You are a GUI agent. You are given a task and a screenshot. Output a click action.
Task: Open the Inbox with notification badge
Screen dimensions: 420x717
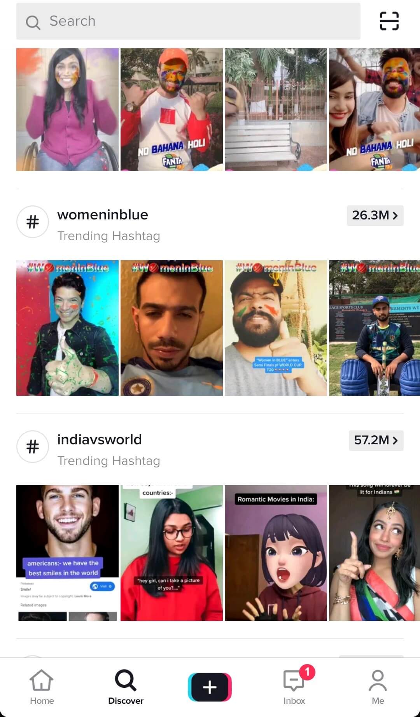[x=294, y=687]
